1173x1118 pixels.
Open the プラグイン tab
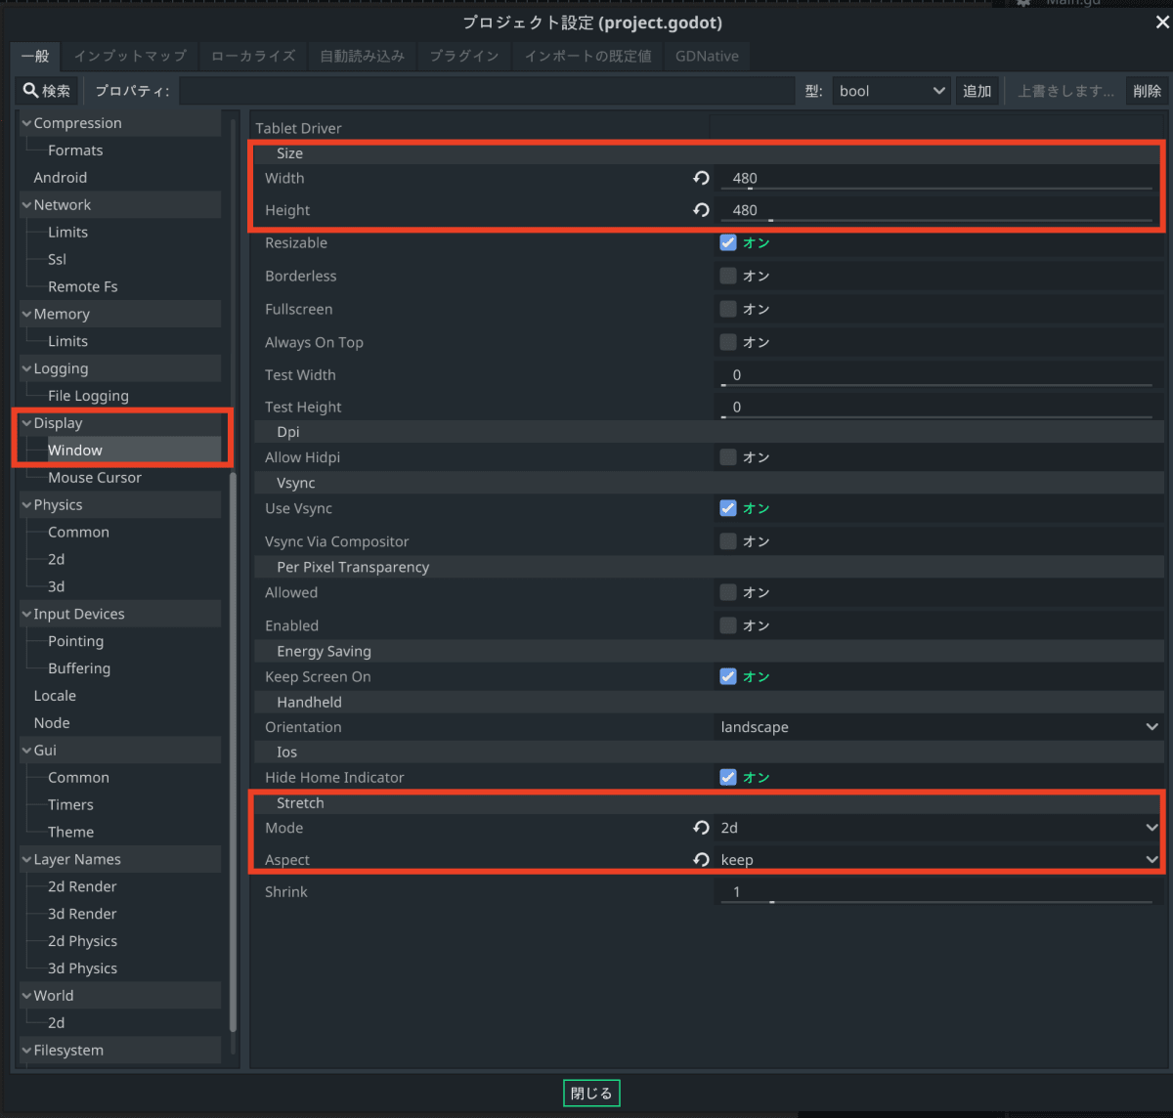click(x=464, y=56)
